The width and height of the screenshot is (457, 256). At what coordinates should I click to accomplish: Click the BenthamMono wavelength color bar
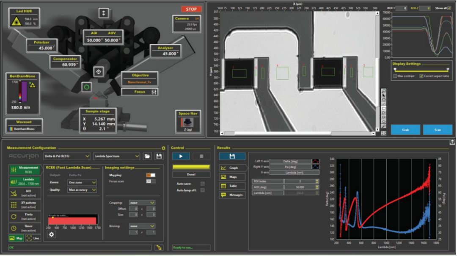coord(20,92)
